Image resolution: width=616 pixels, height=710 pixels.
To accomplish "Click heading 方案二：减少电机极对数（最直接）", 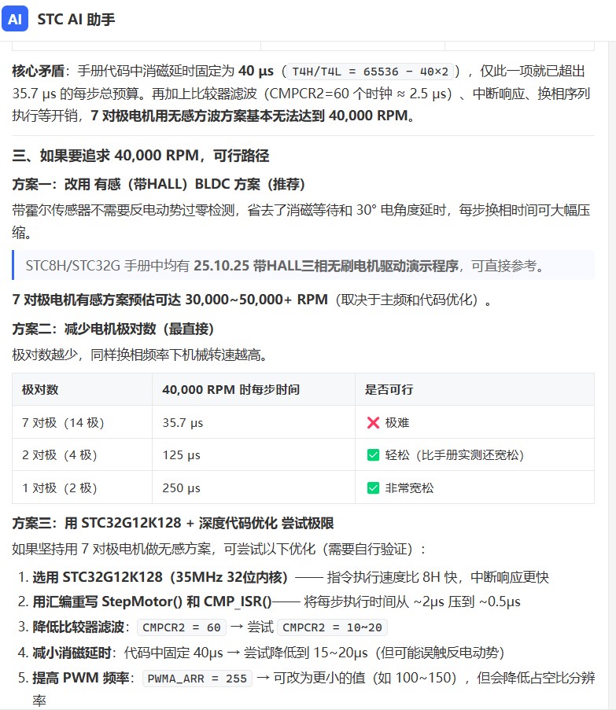I will 113,329.
